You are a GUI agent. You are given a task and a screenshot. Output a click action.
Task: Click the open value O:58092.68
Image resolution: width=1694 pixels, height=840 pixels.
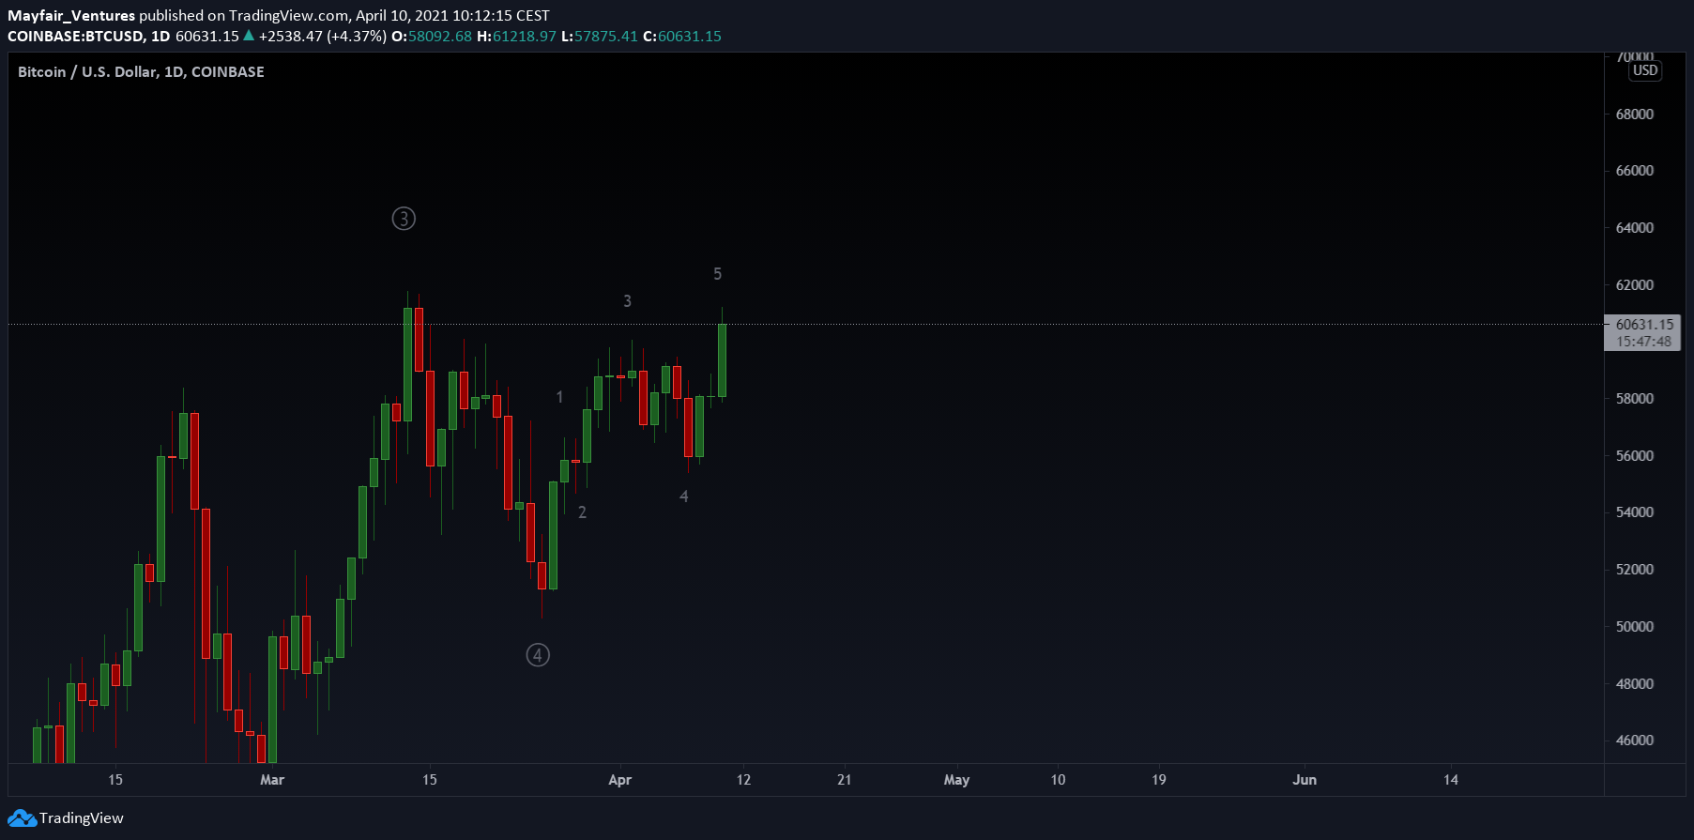[x=432, y=37]
